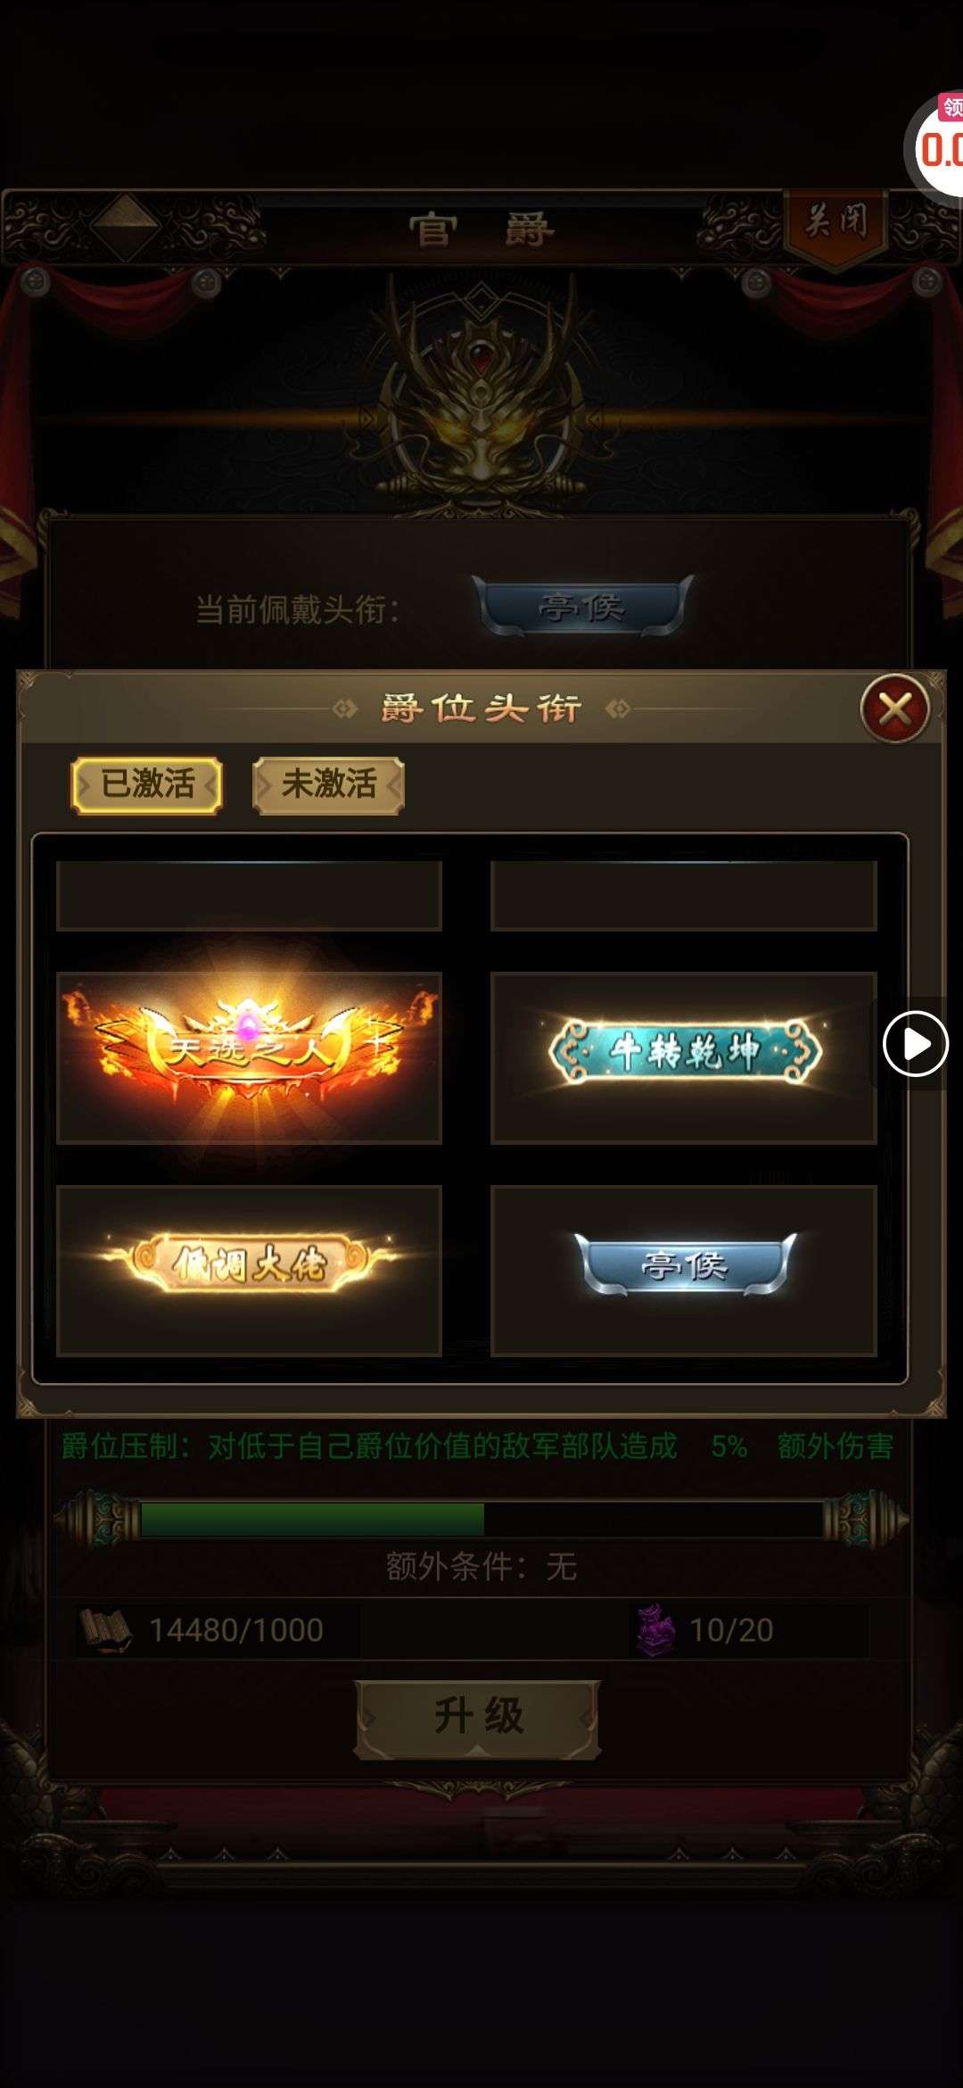The width and height of the screenshot is (963, 2088).
Task: Click the 关闭 banner button
Action: click(836, 225)
